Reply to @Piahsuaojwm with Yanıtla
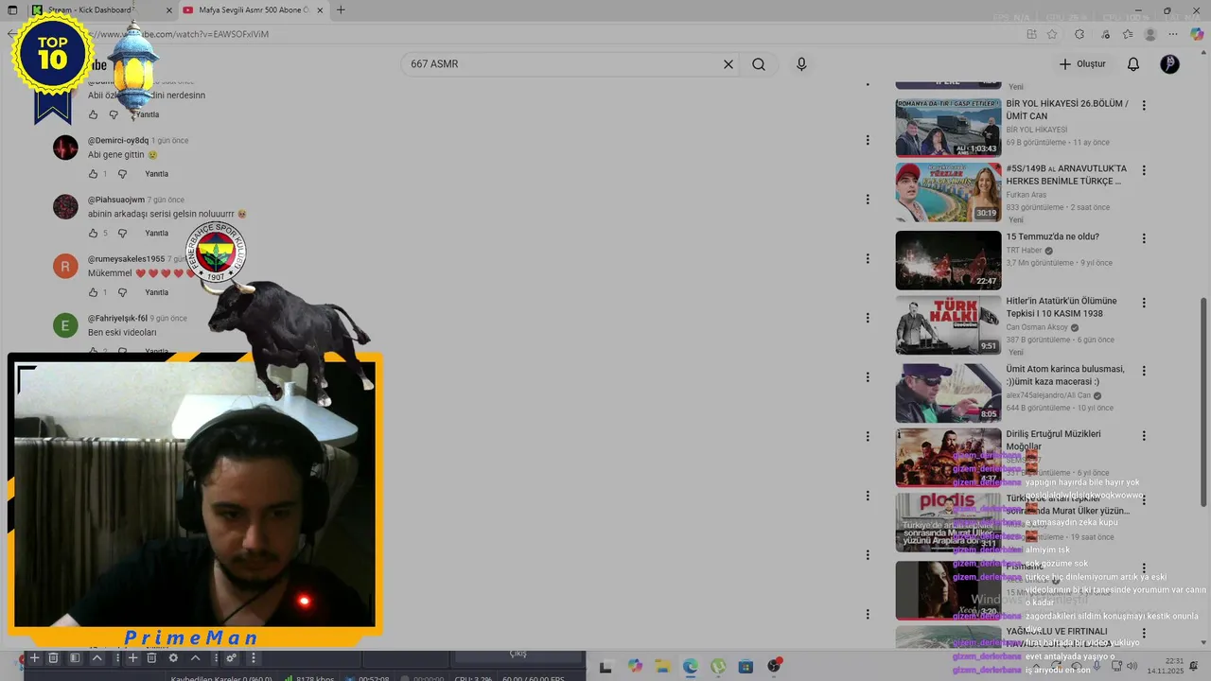 [156, 233]
